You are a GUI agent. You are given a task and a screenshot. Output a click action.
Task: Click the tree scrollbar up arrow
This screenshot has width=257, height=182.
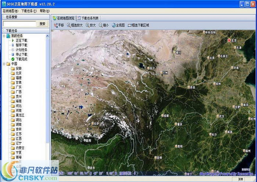[47, 36]
